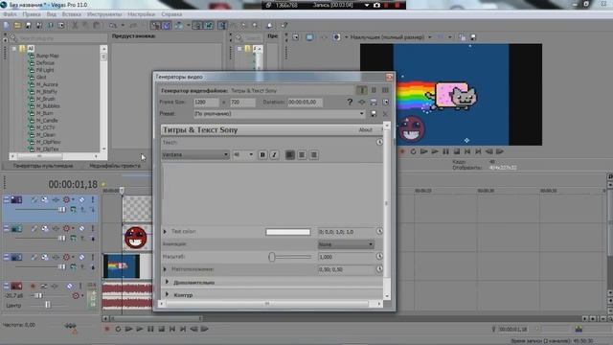Viewport: 613px width, 345px height.
Task: Click the Duration field in generator dialog
Action: (x=305, y=103)
